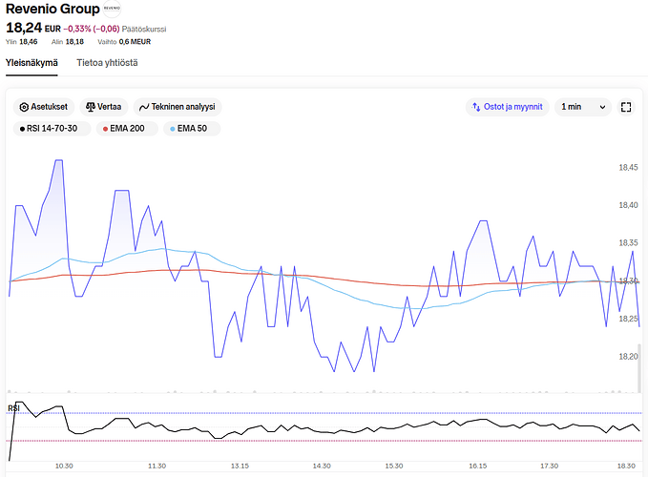Screen dimensions: 648x477
Task: Open the Tietoa yhtiöstä tab
Action: [x=107, y=63]
